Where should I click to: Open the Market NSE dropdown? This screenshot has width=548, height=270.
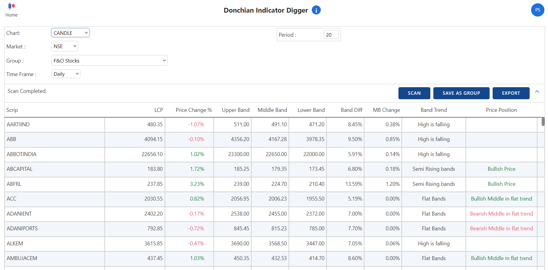pyautogui.click(x=64, y=46)
